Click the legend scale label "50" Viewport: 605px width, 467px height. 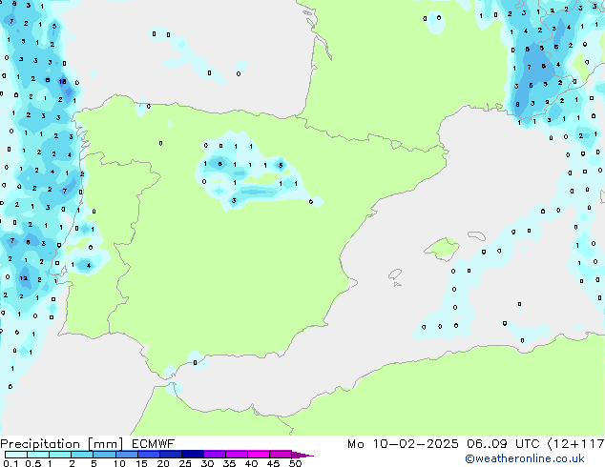(295, 463)
